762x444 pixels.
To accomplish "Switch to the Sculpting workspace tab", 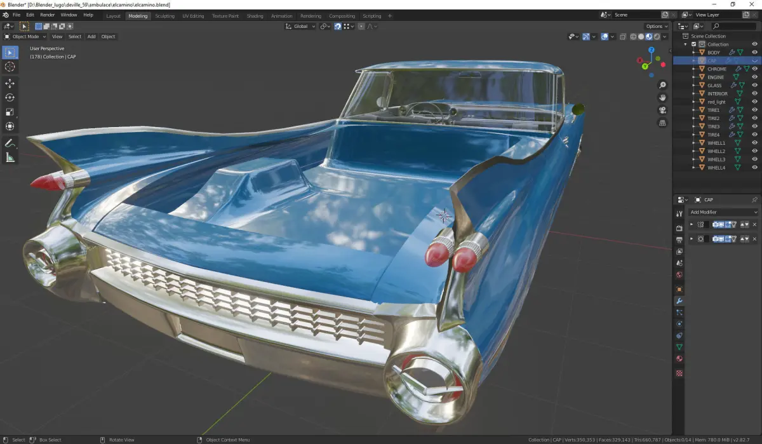I will [164, 16].
